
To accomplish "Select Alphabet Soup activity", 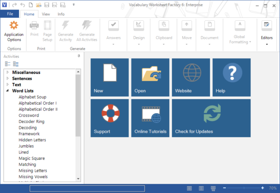I will tap(32, 97).
